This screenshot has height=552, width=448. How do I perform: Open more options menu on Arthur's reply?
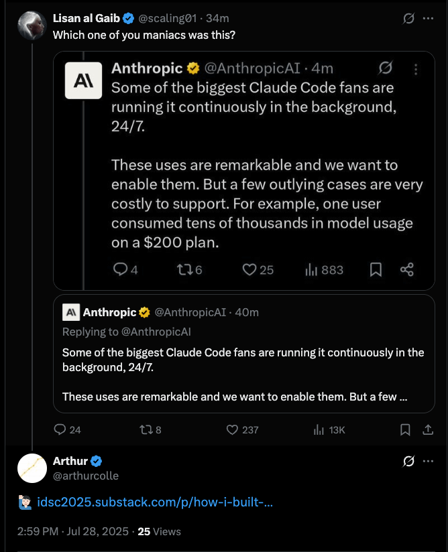point(428,461)
